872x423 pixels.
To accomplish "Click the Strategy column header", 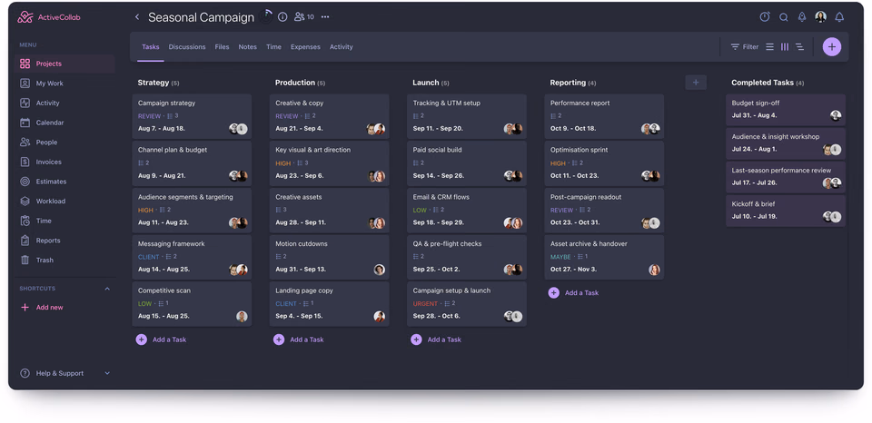I will click(158, 83).
